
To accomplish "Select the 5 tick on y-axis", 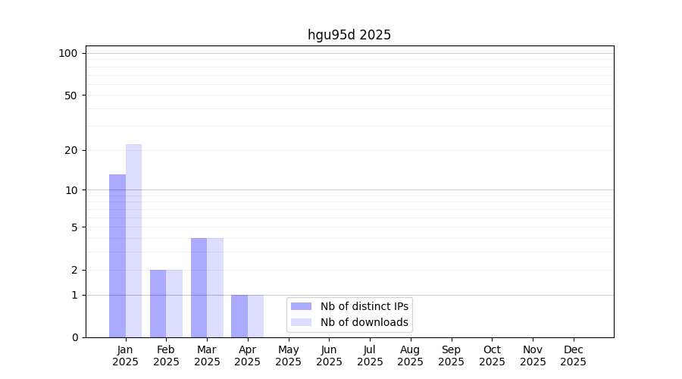I will coord(74,227).
